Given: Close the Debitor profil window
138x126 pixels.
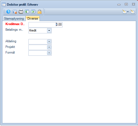Looking at the screenshot, I should pyautogui.click(x=133, y=4).
